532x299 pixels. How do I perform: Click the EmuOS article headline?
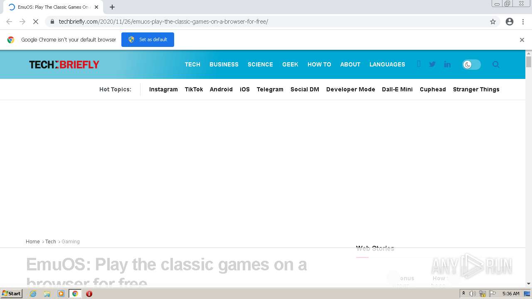166,272
